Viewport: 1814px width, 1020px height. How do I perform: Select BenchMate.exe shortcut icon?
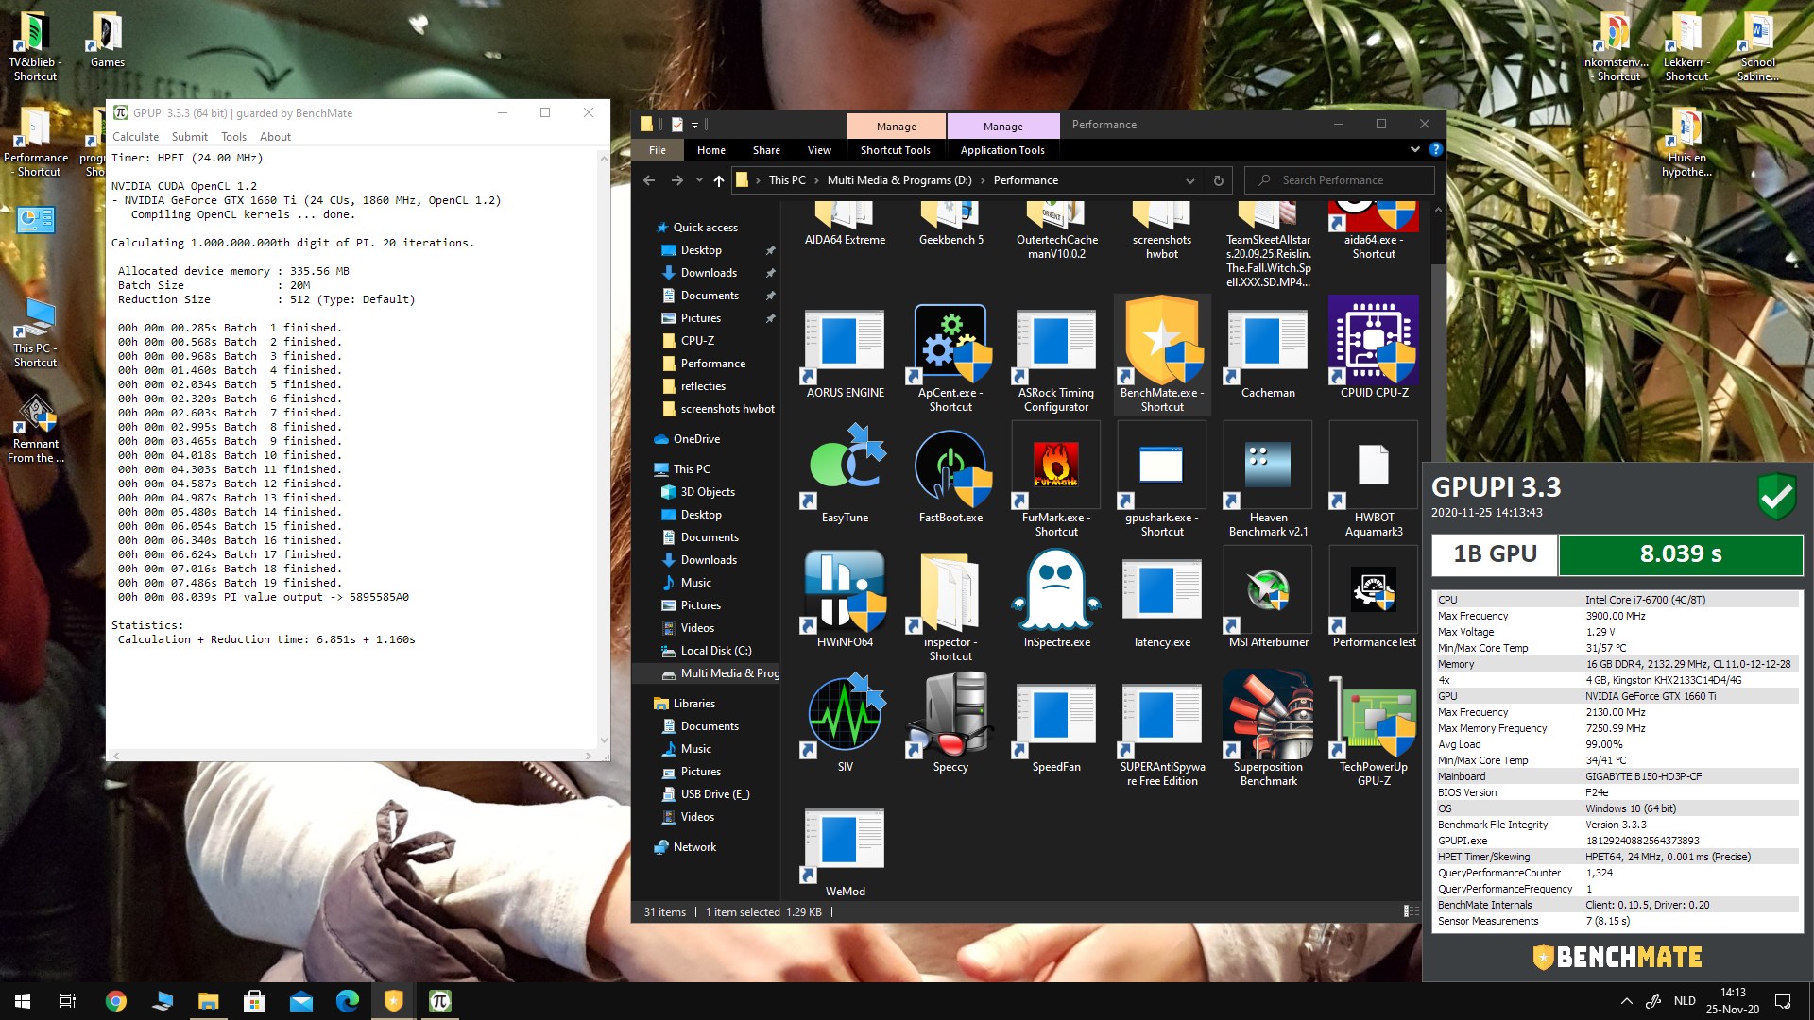[1162, 342]
